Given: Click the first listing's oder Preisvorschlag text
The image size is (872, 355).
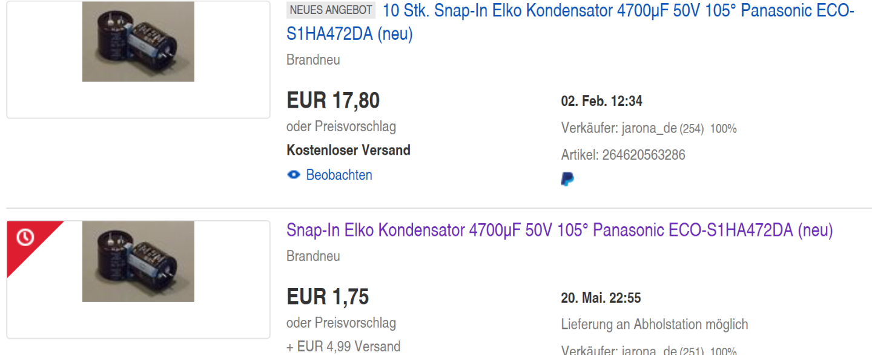Looking at the screenshot, I should [341, 126].
